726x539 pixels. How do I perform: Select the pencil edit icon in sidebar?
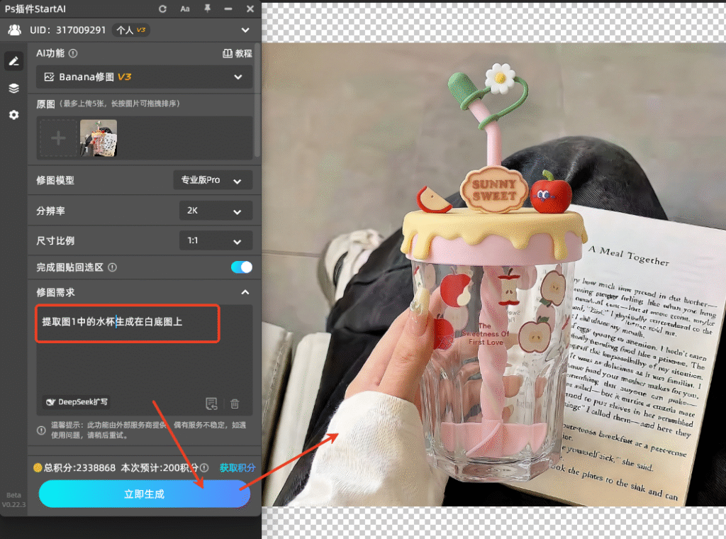click(x=13, y=61)
